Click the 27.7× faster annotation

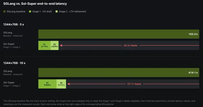coord(134,84)
